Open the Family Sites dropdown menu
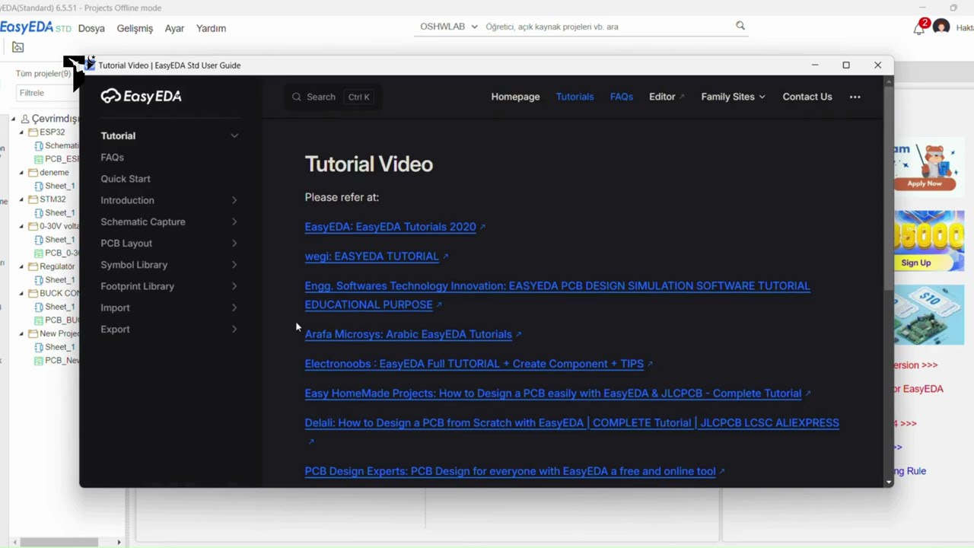The height and width of the screenshot is (548, 974). coord(733,97)
